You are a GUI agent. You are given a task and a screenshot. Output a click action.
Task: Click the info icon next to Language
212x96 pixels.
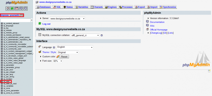click(54, 47)
